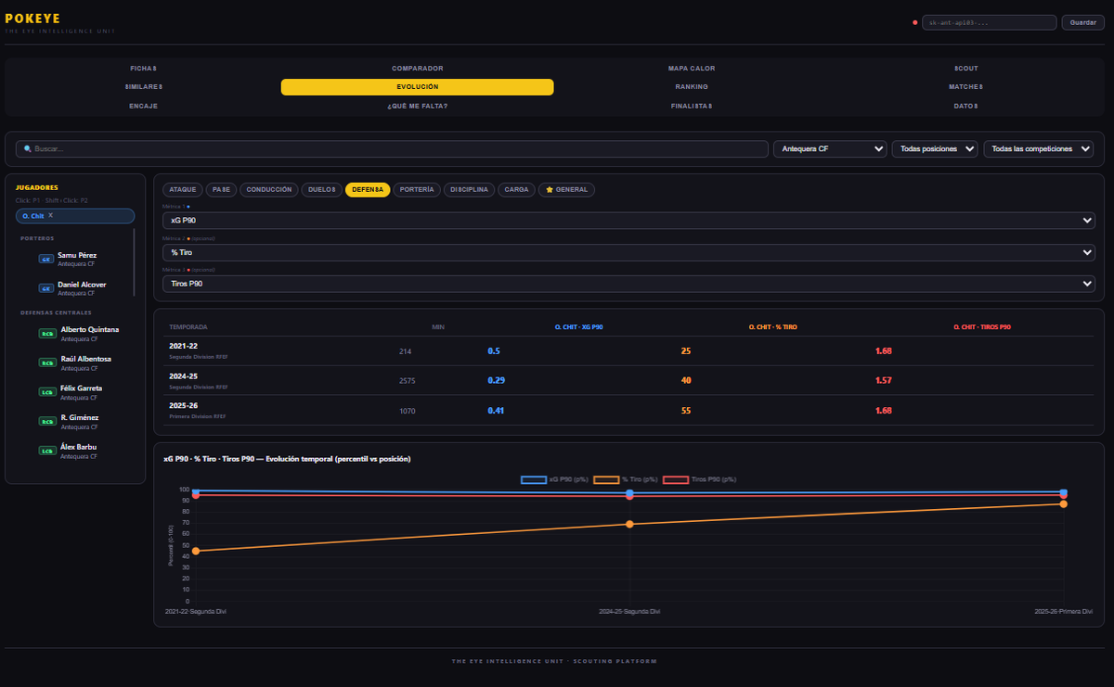The image size is (1114, 687).
Task: Click Alberto Quintana's RCB badge
Action: click(46, 334)
